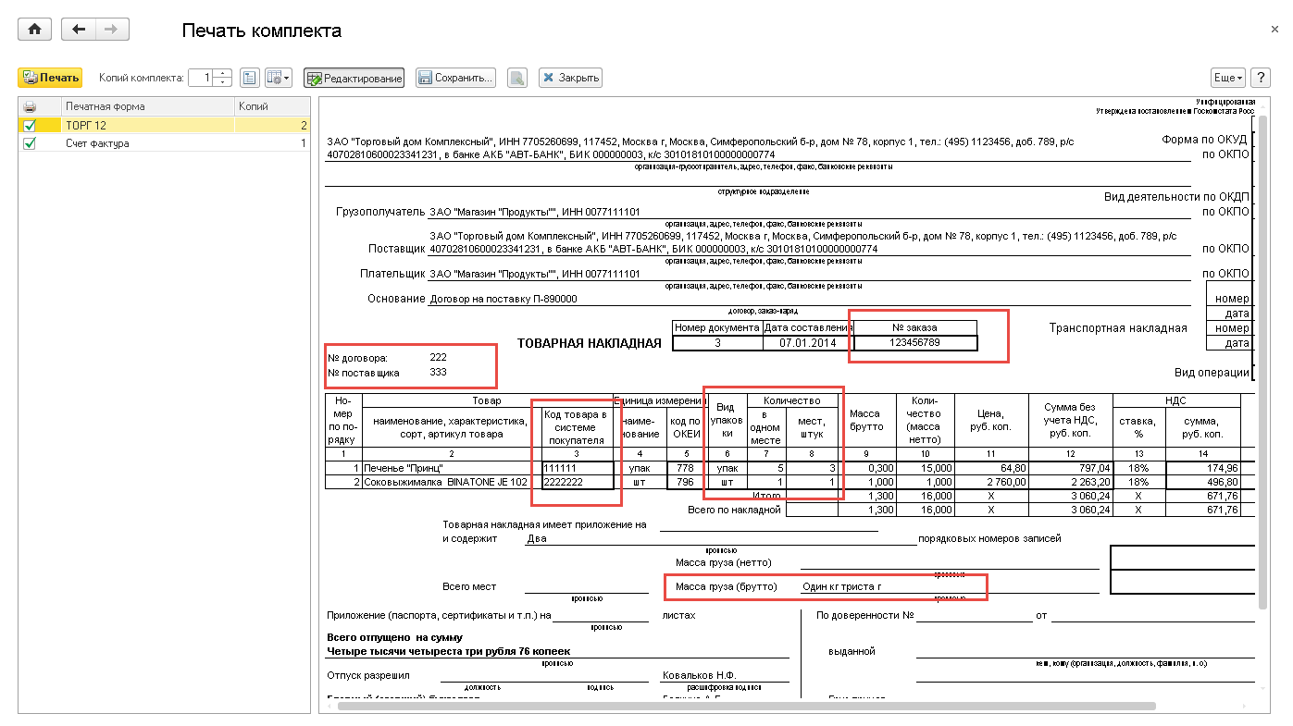Uncheck the ТОРГ 12 checkbox

tap(30, 126)
